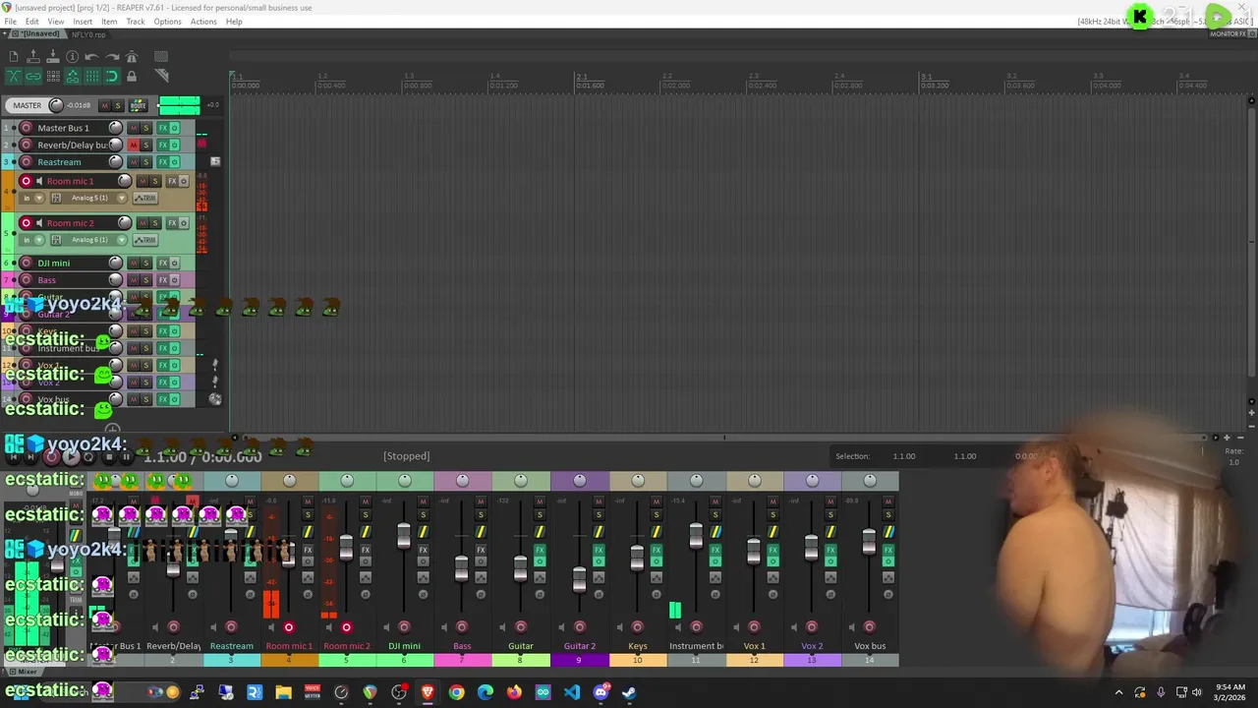Open the Options menu

coord(167,22)
